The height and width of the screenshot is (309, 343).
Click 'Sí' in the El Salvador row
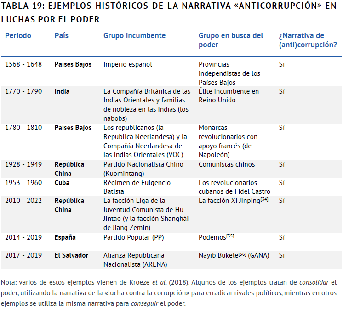pyautogui.click(x=282, y=255)
